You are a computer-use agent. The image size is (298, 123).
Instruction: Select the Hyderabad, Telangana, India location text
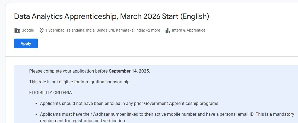pos(71,30)
